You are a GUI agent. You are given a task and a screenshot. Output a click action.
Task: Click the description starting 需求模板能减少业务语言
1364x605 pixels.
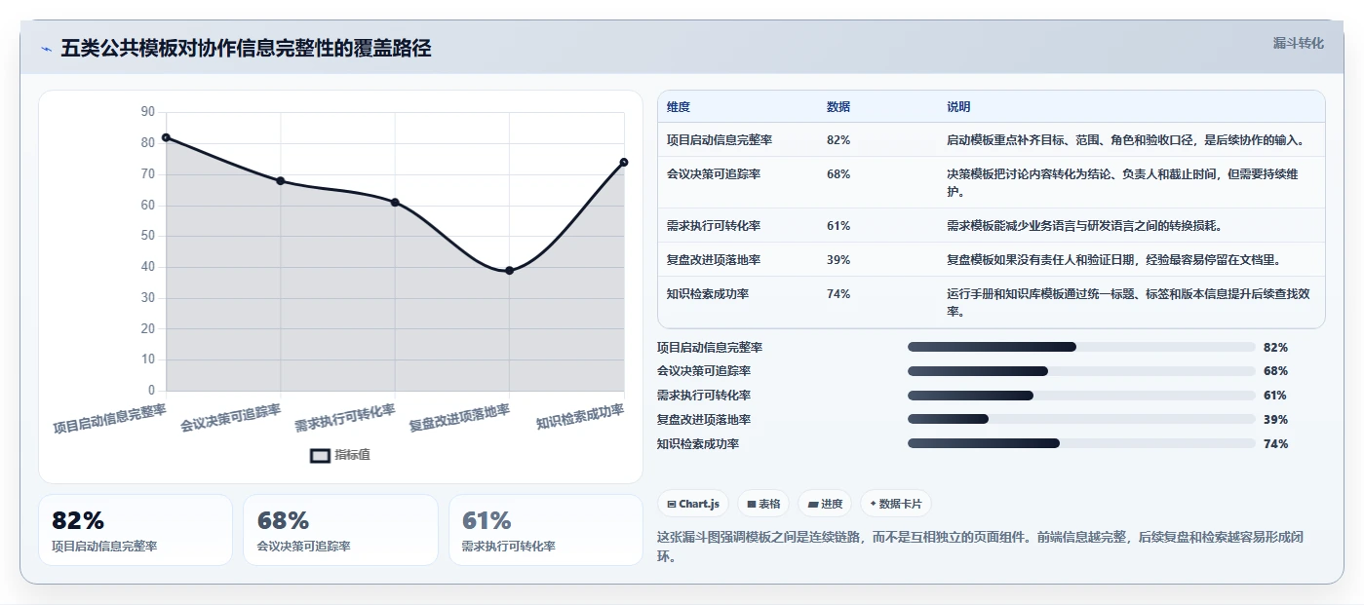[x=1084, y=226]
